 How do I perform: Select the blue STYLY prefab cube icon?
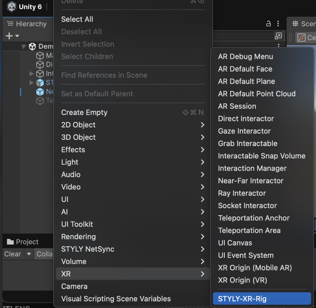40,83
